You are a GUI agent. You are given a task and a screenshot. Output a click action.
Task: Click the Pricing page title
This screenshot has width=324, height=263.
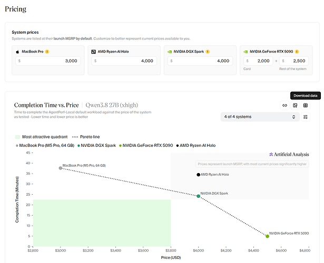[15, 9]
